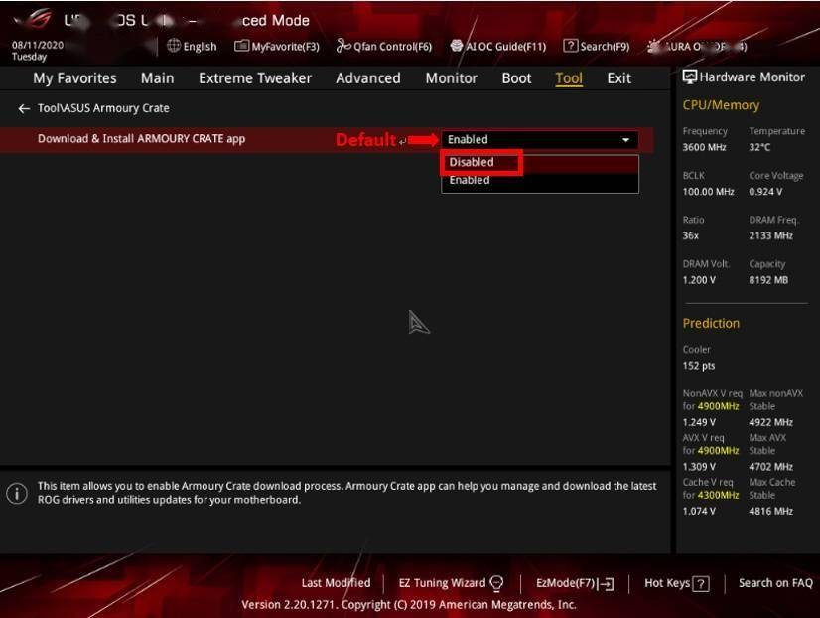Click the 100.00 MHz BCLK value

708,192
